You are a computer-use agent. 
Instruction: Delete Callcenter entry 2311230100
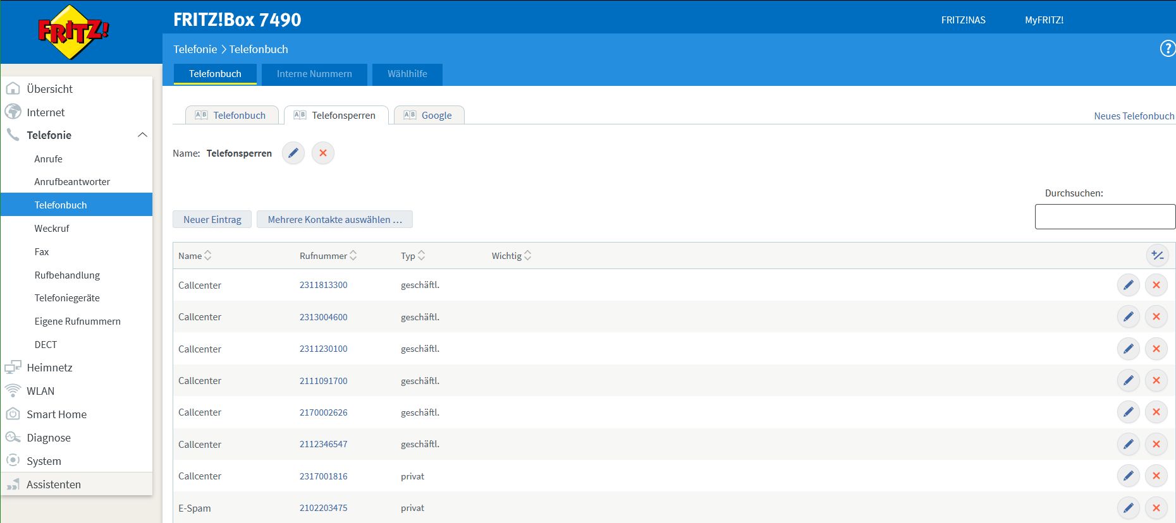coord(1156,349)
